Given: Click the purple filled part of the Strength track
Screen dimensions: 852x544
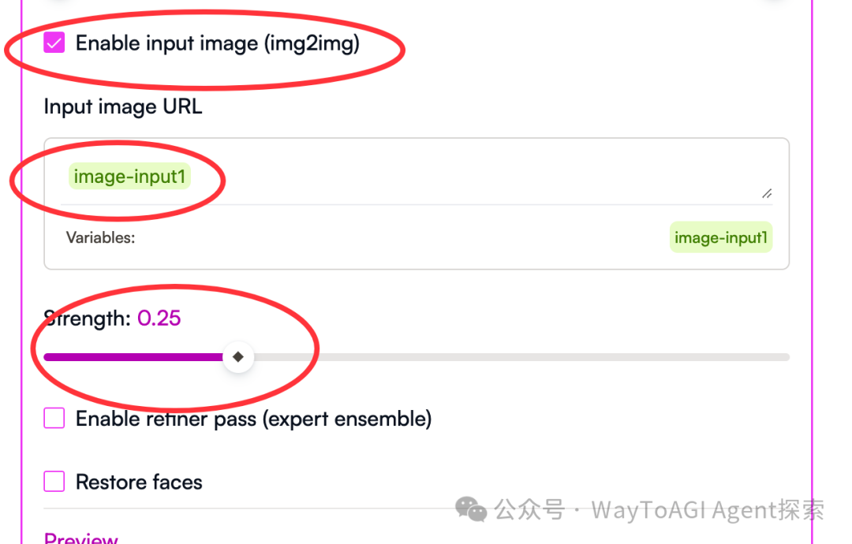Looking at the screenshot, I should click(133, 357).
